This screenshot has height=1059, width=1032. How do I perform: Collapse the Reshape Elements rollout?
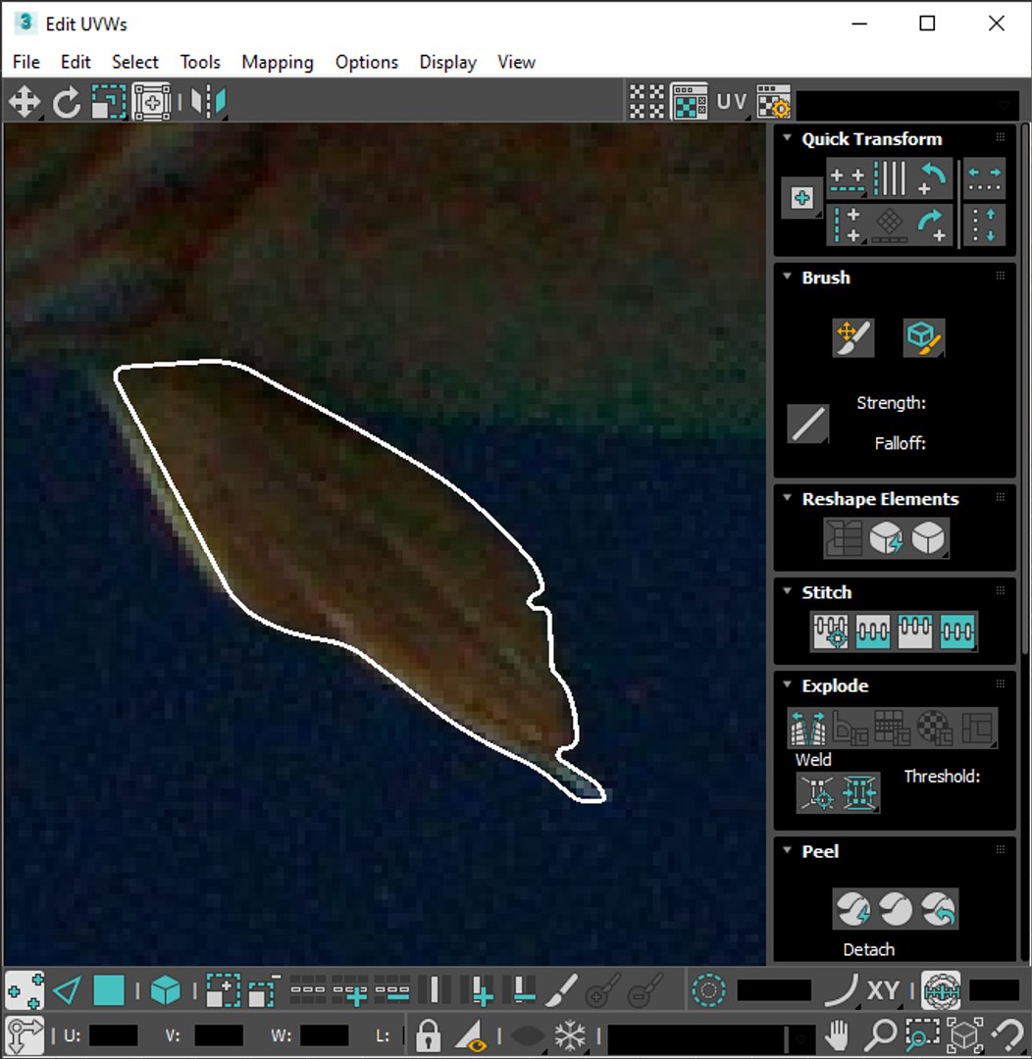(788, 498)
